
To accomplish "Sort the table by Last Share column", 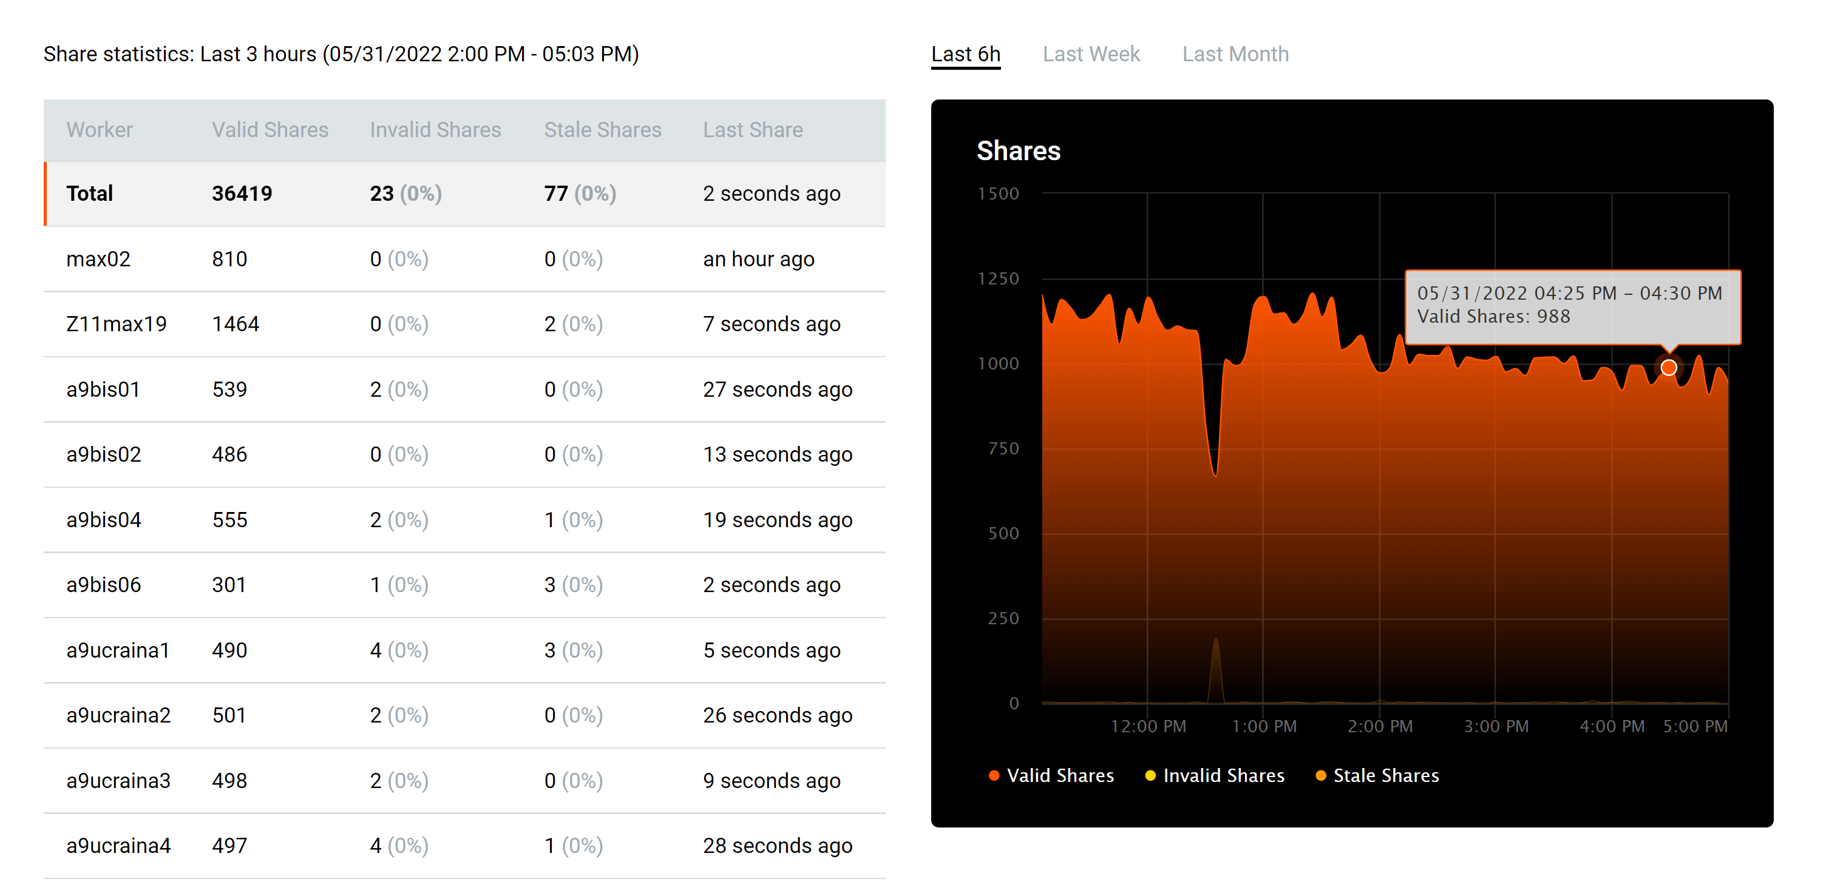I will point(753,130).
